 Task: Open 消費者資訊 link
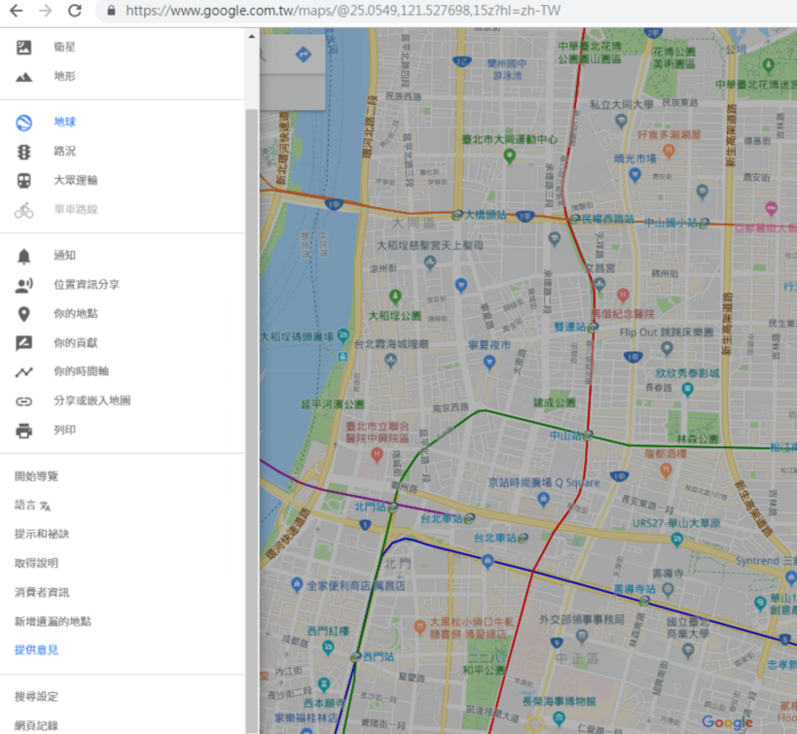42,593
